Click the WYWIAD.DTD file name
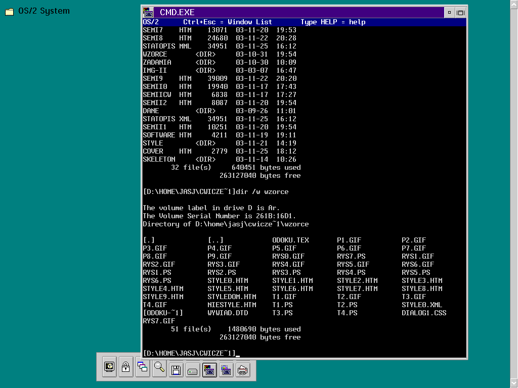Screen dimensions: 518x388 click(x=228, y=313)
